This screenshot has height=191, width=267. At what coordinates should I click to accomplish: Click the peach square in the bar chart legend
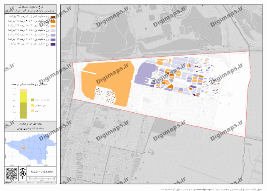(32, 111)
